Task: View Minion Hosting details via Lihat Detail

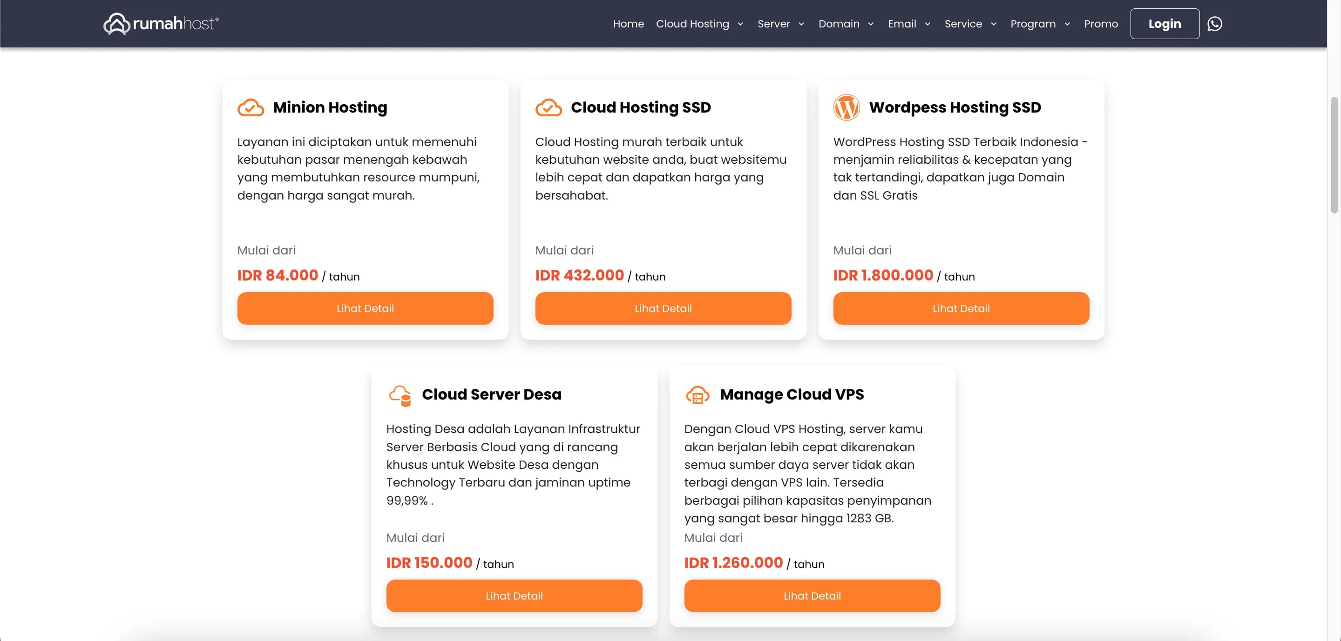Action: [x=365, y=308]
